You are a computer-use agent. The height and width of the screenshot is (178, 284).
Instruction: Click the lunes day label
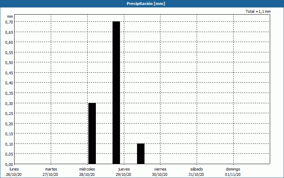tap(14, 169)
